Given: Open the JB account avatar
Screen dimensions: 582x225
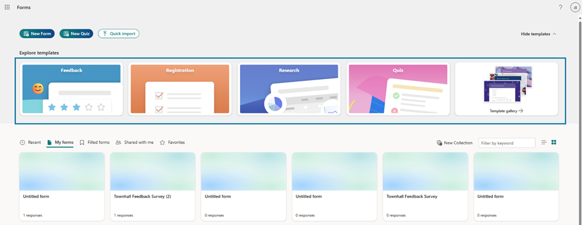Looking at the screenshot, I should 575,7.
